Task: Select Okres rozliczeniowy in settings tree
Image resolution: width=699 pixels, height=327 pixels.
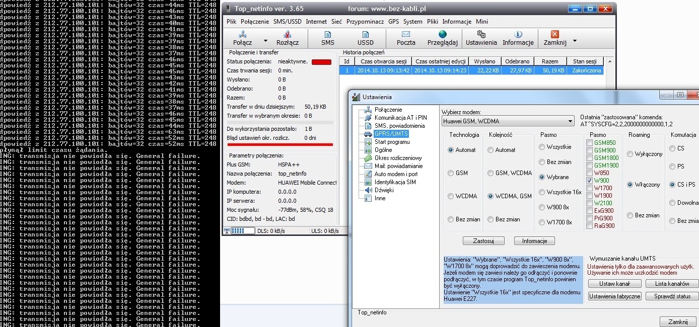Action: click(398, 158)
